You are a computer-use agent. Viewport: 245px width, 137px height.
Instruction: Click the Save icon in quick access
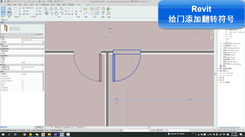(x=8, y=2)
